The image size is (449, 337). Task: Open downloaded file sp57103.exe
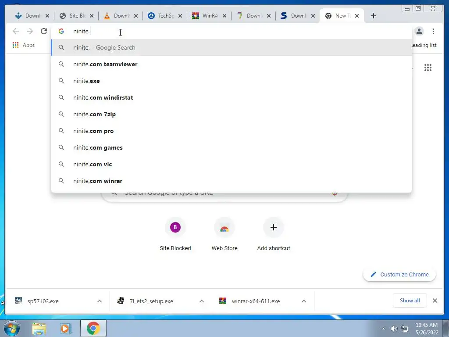click(x=43, y=301)
